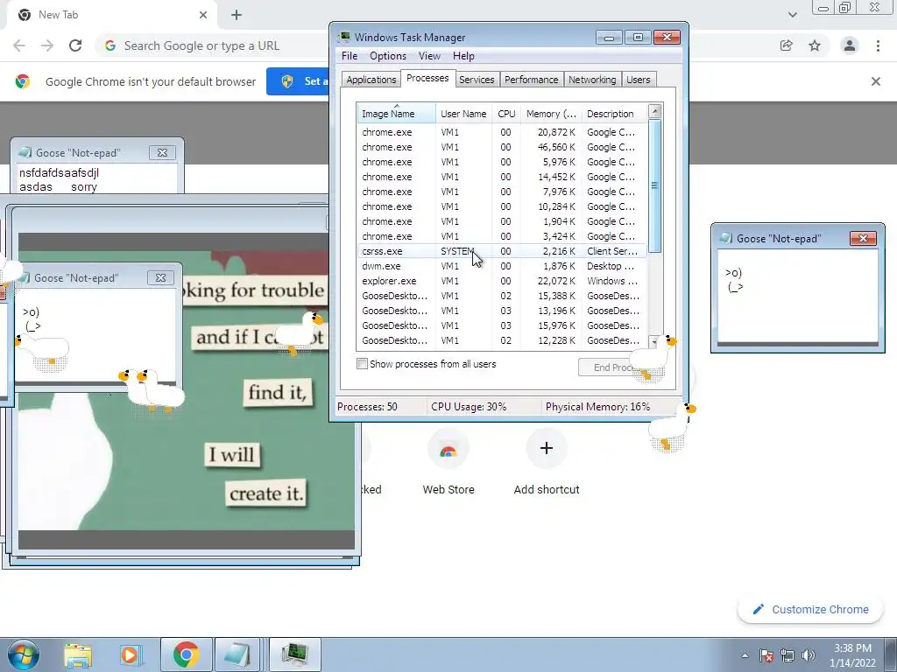Click the share page icon in Chrome
Image resolution: width=897 pixels, height=672 pixels.
click(787, 45)
